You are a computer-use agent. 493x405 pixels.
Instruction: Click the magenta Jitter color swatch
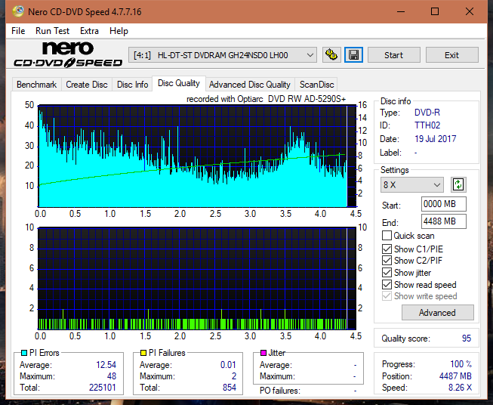263,353
